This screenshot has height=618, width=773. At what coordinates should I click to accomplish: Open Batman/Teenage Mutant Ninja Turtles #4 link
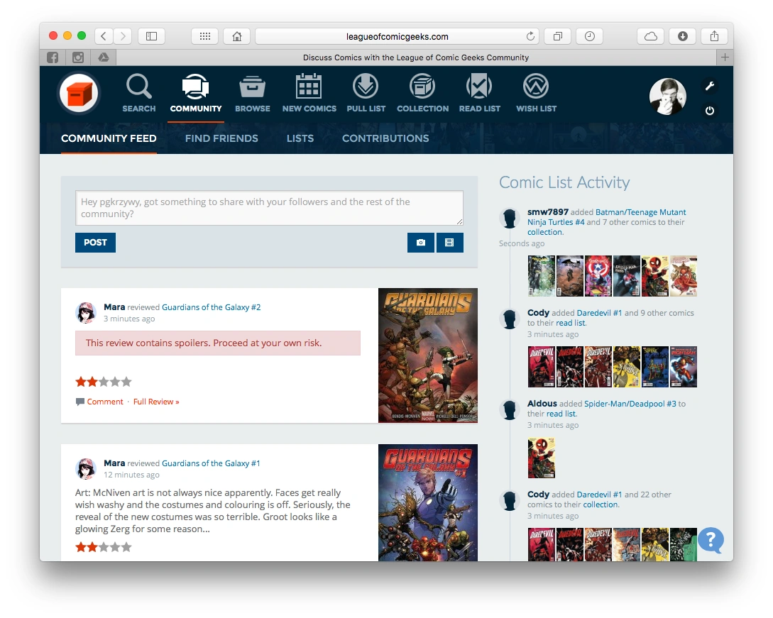pos(606,217)
